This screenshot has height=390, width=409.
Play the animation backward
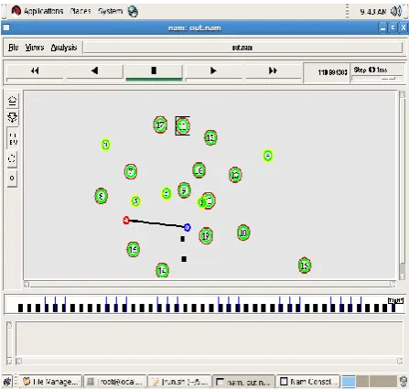point(94,70)
